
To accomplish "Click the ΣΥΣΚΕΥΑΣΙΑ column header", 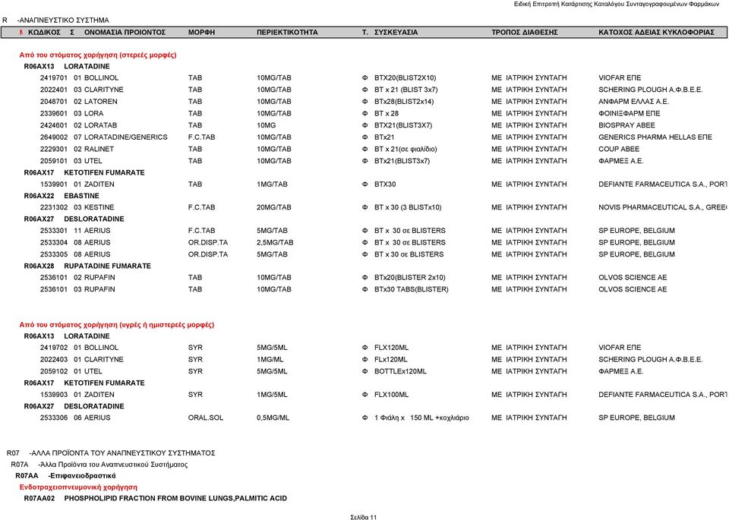I will pyautogui.click(x=396, y=33).
